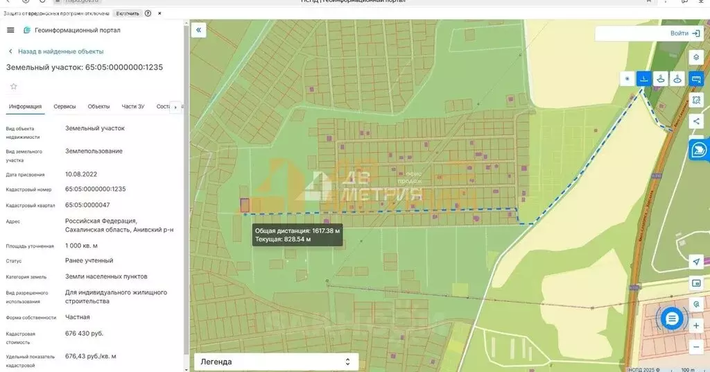710x372 pixels.
Task: Click the cadastral value 676 430 руб.
Action: click(84, 334)
